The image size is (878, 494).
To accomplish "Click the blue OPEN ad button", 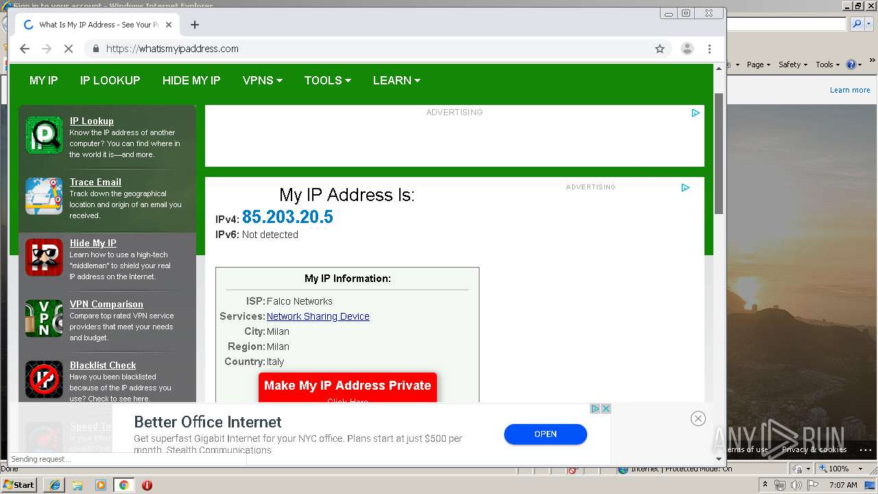I will tap(545, 434).
